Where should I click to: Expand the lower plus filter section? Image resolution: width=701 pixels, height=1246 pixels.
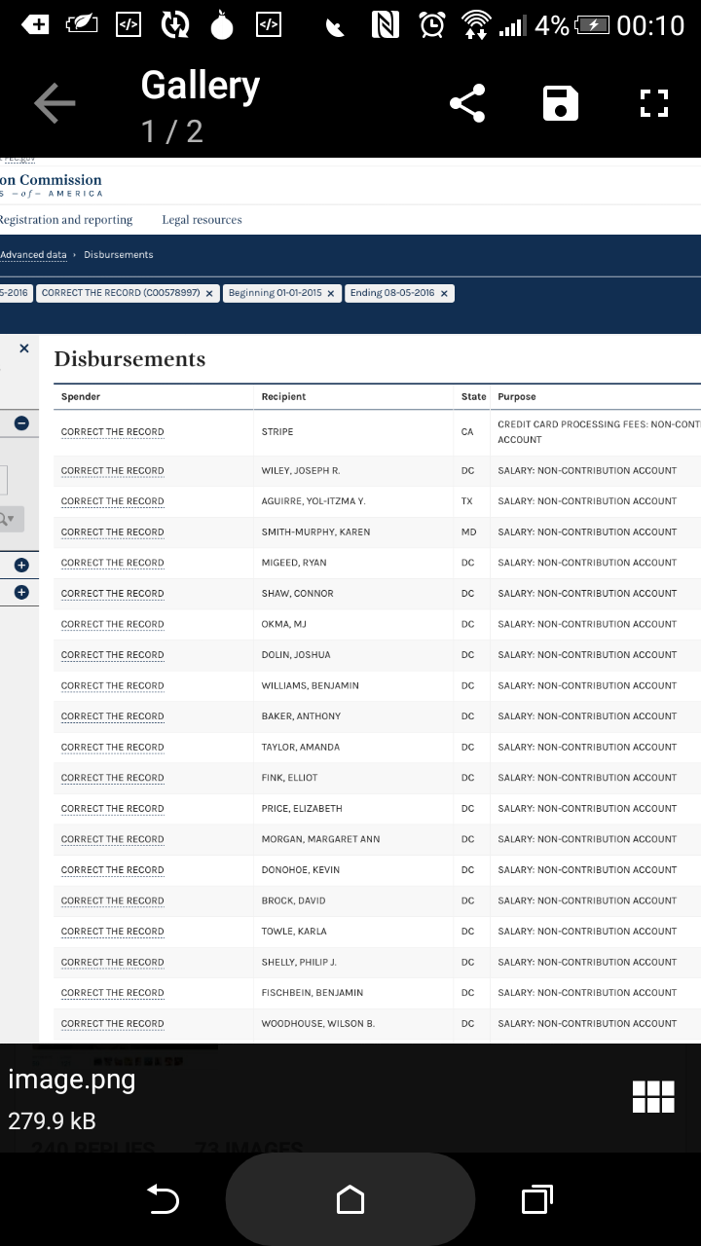21,592
